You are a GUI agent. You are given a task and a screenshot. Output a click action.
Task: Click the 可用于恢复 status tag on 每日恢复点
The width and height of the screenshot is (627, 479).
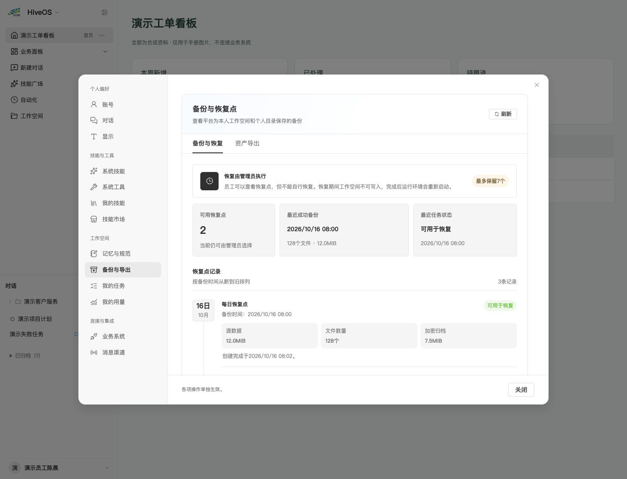pos(500,306)
